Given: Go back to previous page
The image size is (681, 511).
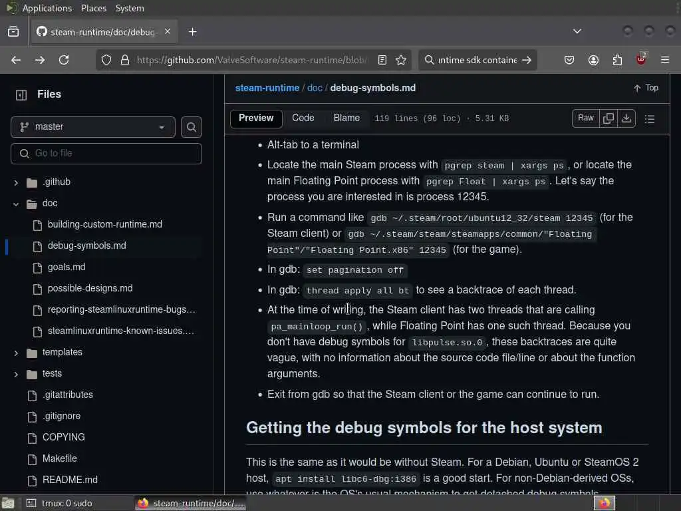Looking at the screenshot, I should [16, 60].
